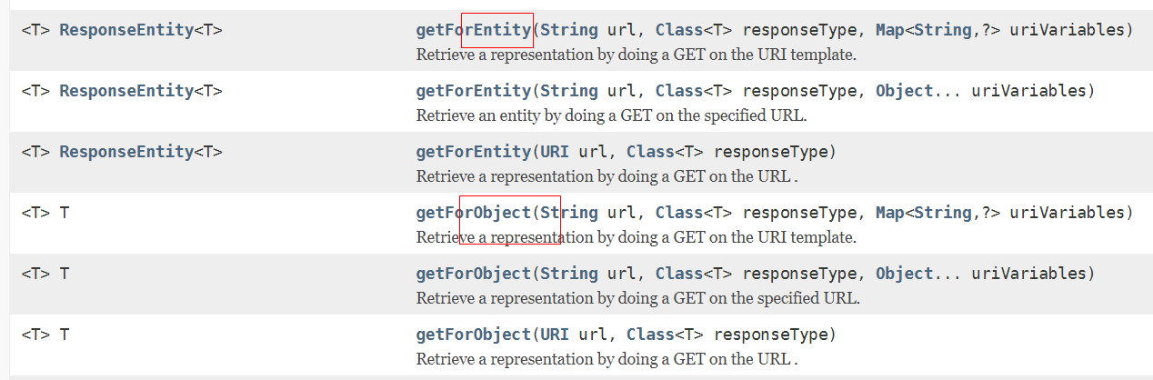This screenshot has height=380, width=1153.
Task: Click Map parameter type in first getForObject row
Action: point(890,213)
